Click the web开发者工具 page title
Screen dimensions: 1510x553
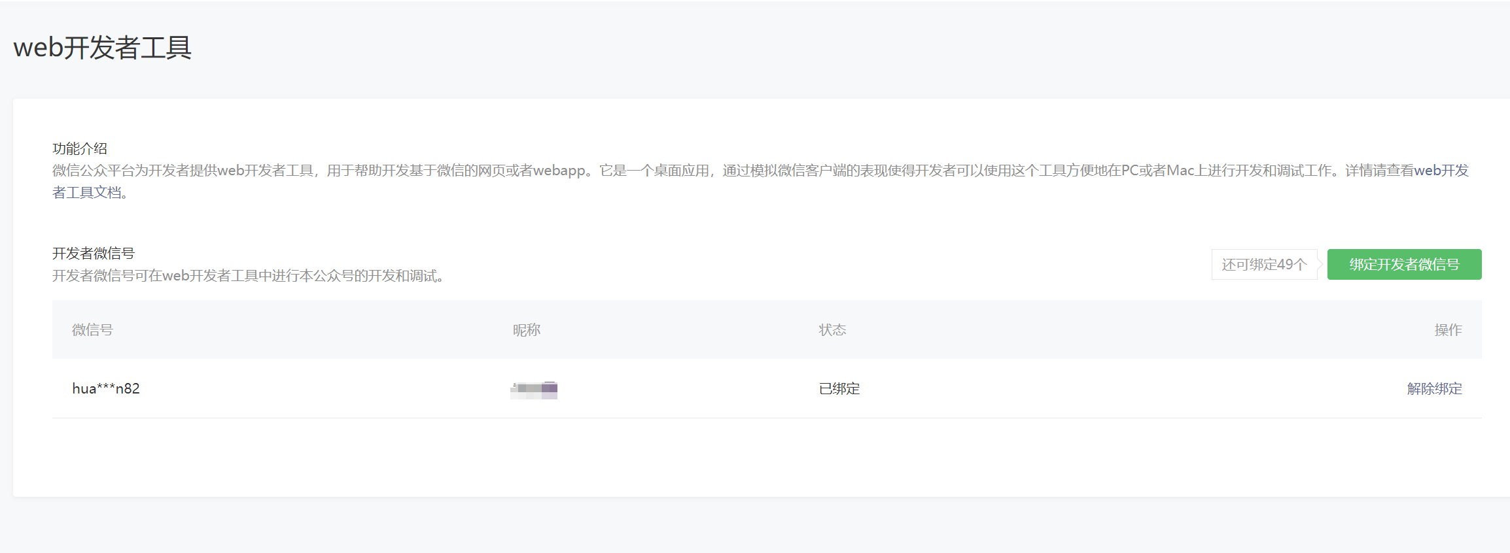tap(103, 48)
